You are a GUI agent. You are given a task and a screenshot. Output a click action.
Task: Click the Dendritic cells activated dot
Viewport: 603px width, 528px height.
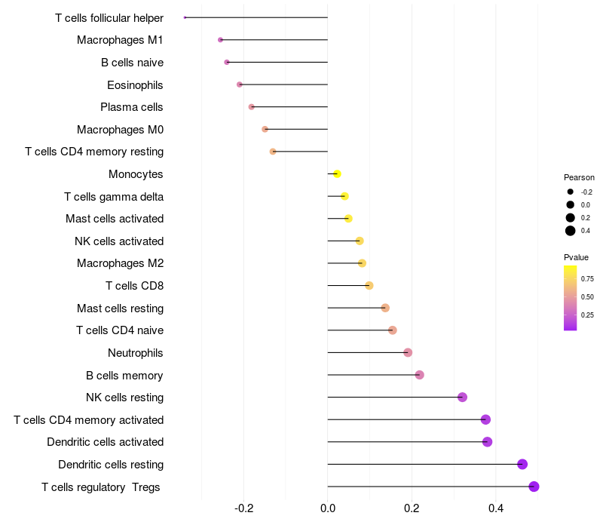coord(487,442)
